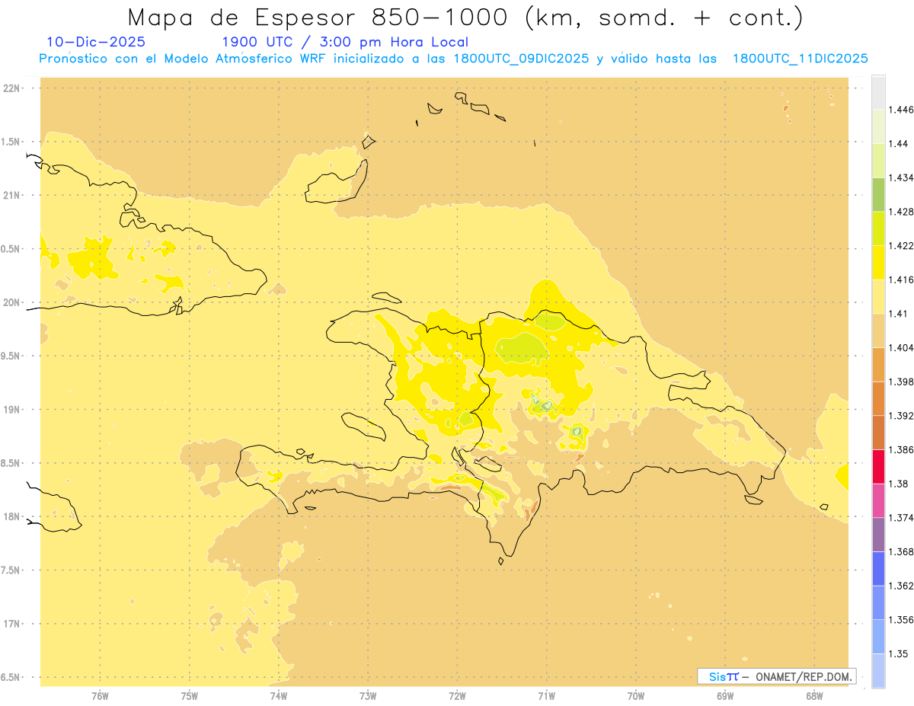The height and width of the screenshot is (706, 914).
Task: Click the purple legend swatch between 1.368 and 1.374
Action: 878,534
